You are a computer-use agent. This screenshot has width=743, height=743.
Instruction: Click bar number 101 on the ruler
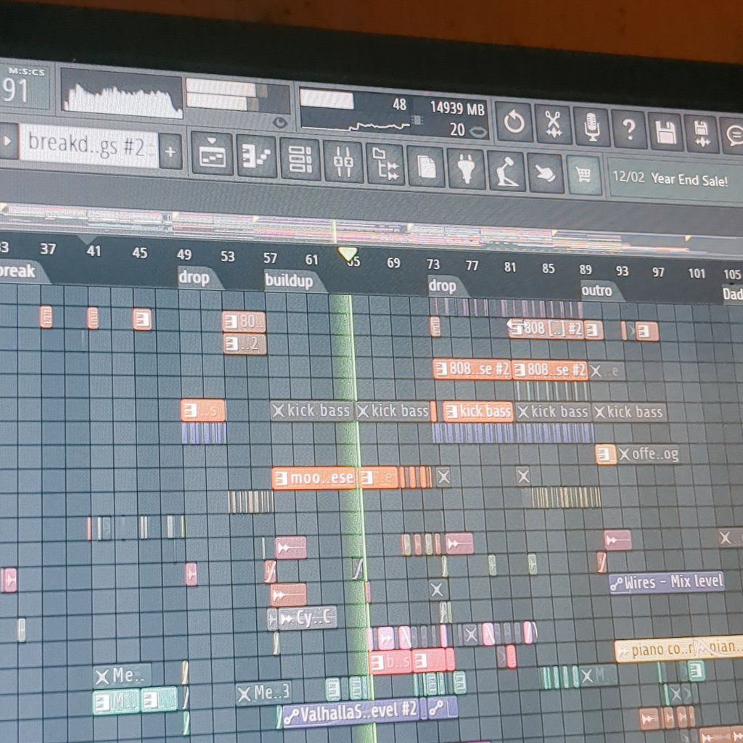coord(697,274)
